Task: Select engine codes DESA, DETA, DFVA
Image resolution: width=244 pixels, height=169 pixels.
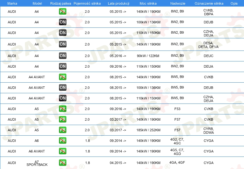Action: pos(208,45)
